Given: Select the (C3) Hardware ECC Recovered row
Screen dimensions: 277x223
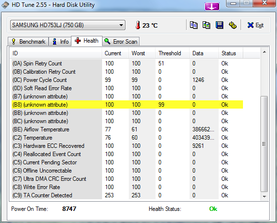Looking at the screenshot, I should pyautogui.click(x=127, y=146).
